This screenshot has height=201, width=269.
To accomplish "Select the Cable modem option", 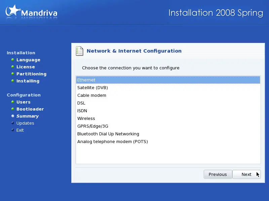I will [x=168, y=95].
